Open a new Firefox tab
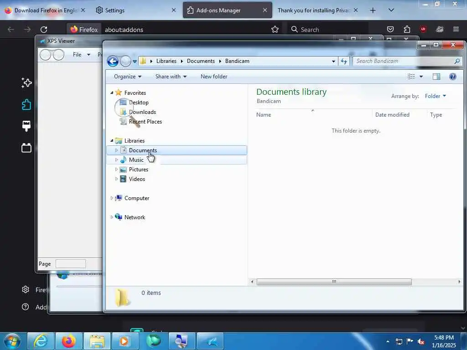This screenshot has width=467, height=350. pos(373,10)
